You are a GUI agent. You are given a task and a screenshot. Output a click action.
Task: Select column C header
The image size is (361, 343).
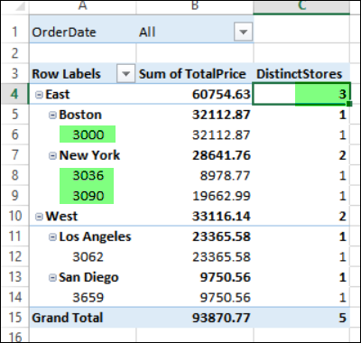[301, 6]
